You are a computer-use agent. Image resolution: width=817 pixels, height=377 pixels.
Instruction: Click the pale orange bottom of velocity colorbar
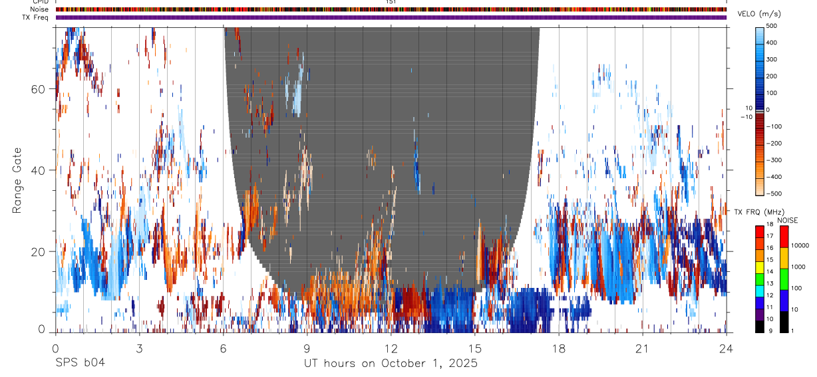[761, 188]
